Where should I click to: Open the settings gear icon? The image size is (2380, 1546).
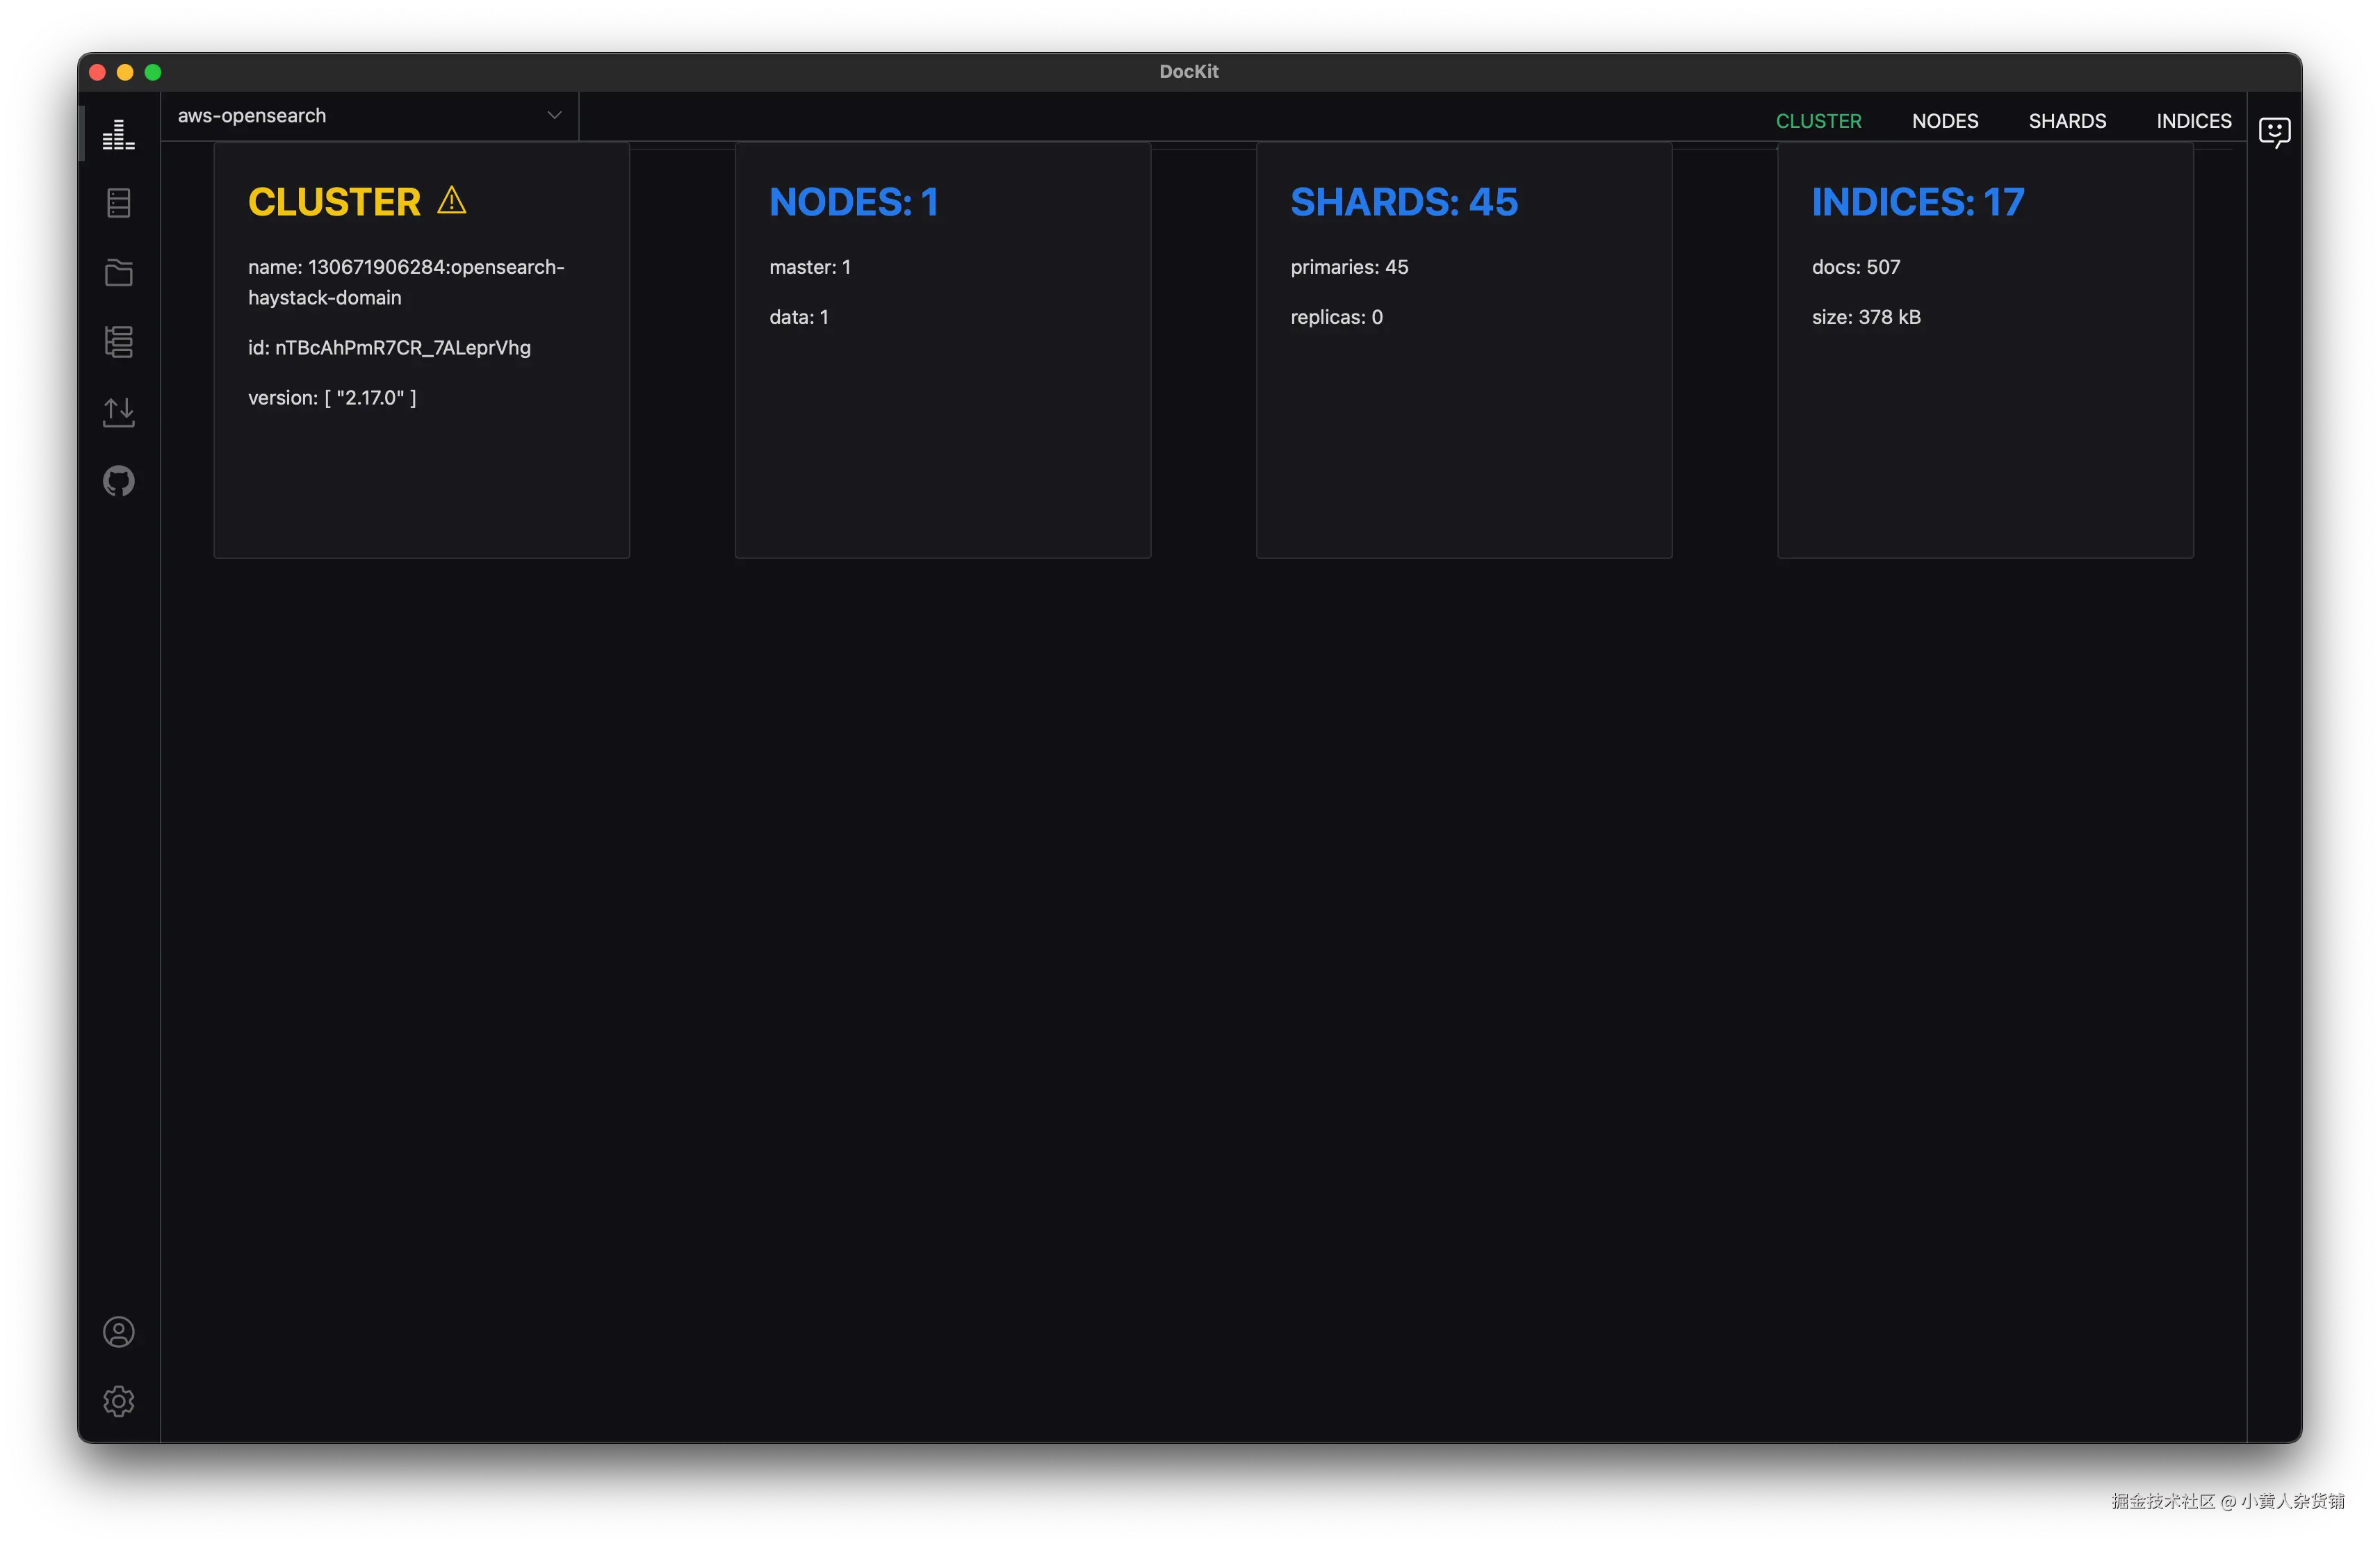[118, 1401]
